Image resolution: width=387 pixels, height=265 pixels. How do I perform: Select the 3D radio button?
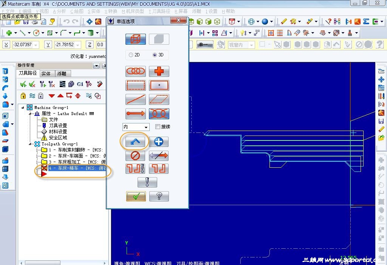point(155,55)
